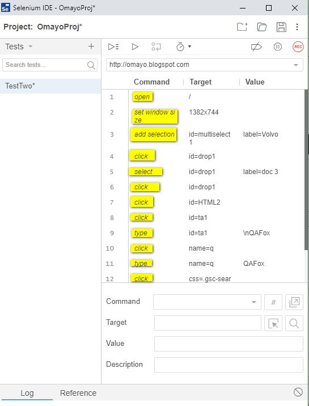Select the 'type' command in row 11
309x406 pixels.
[141, 263]
